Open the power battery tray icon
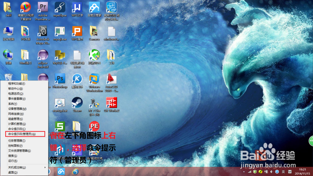 pyautogui.click(x=266, y=172)
